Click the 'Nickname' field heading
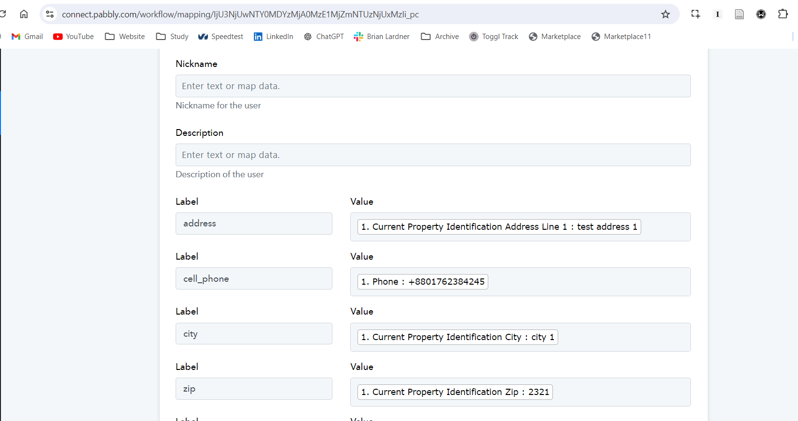The image size is (798, 421). [x=196, y=64]
